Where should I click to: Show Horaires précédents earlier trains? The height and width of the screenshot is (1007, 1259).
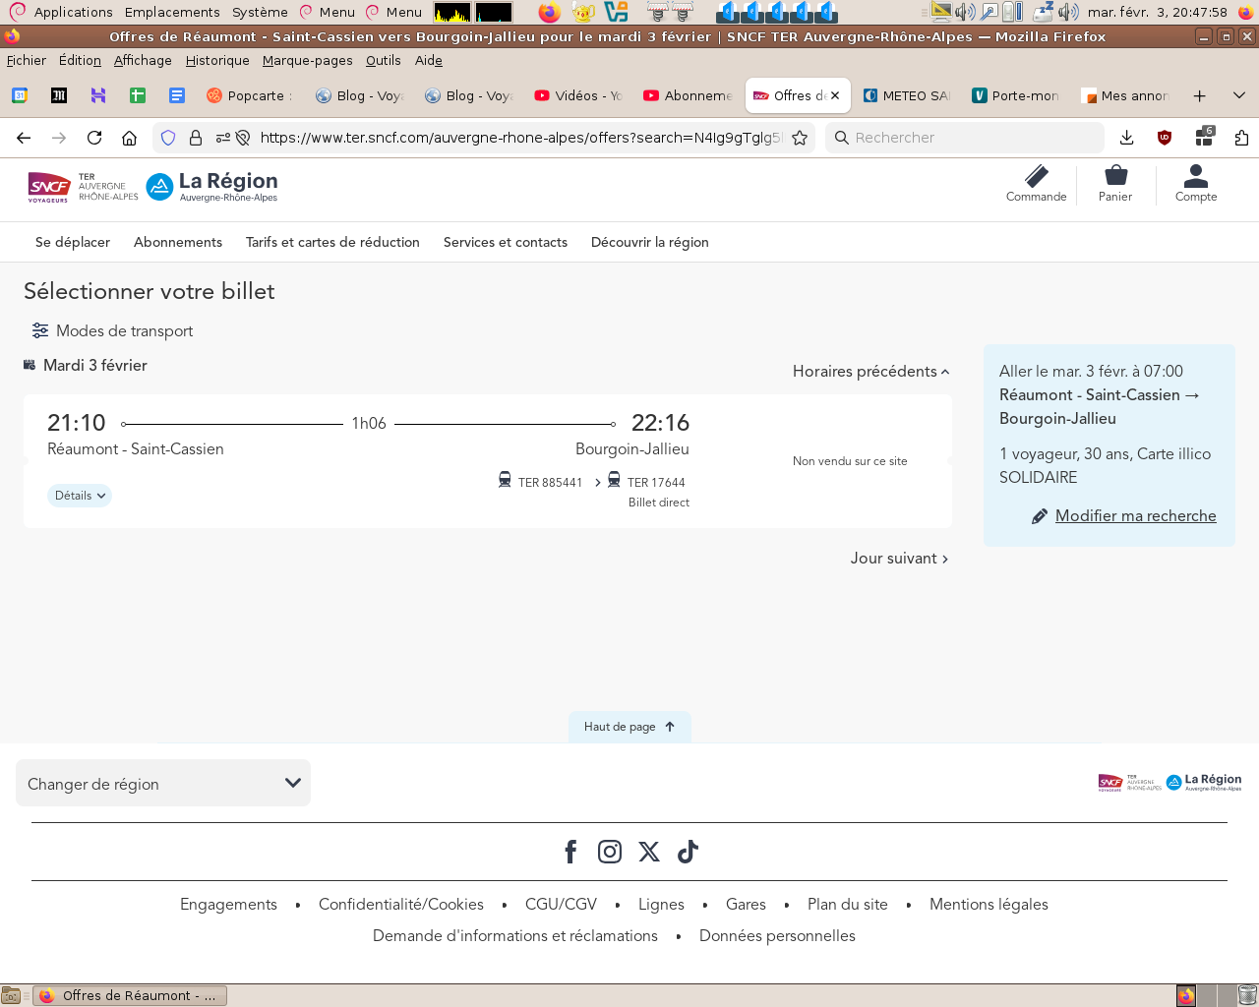(870, 372)
